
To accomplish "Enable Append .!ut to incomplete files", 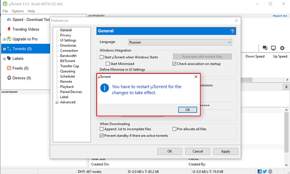I will click(x=101, y=129).
